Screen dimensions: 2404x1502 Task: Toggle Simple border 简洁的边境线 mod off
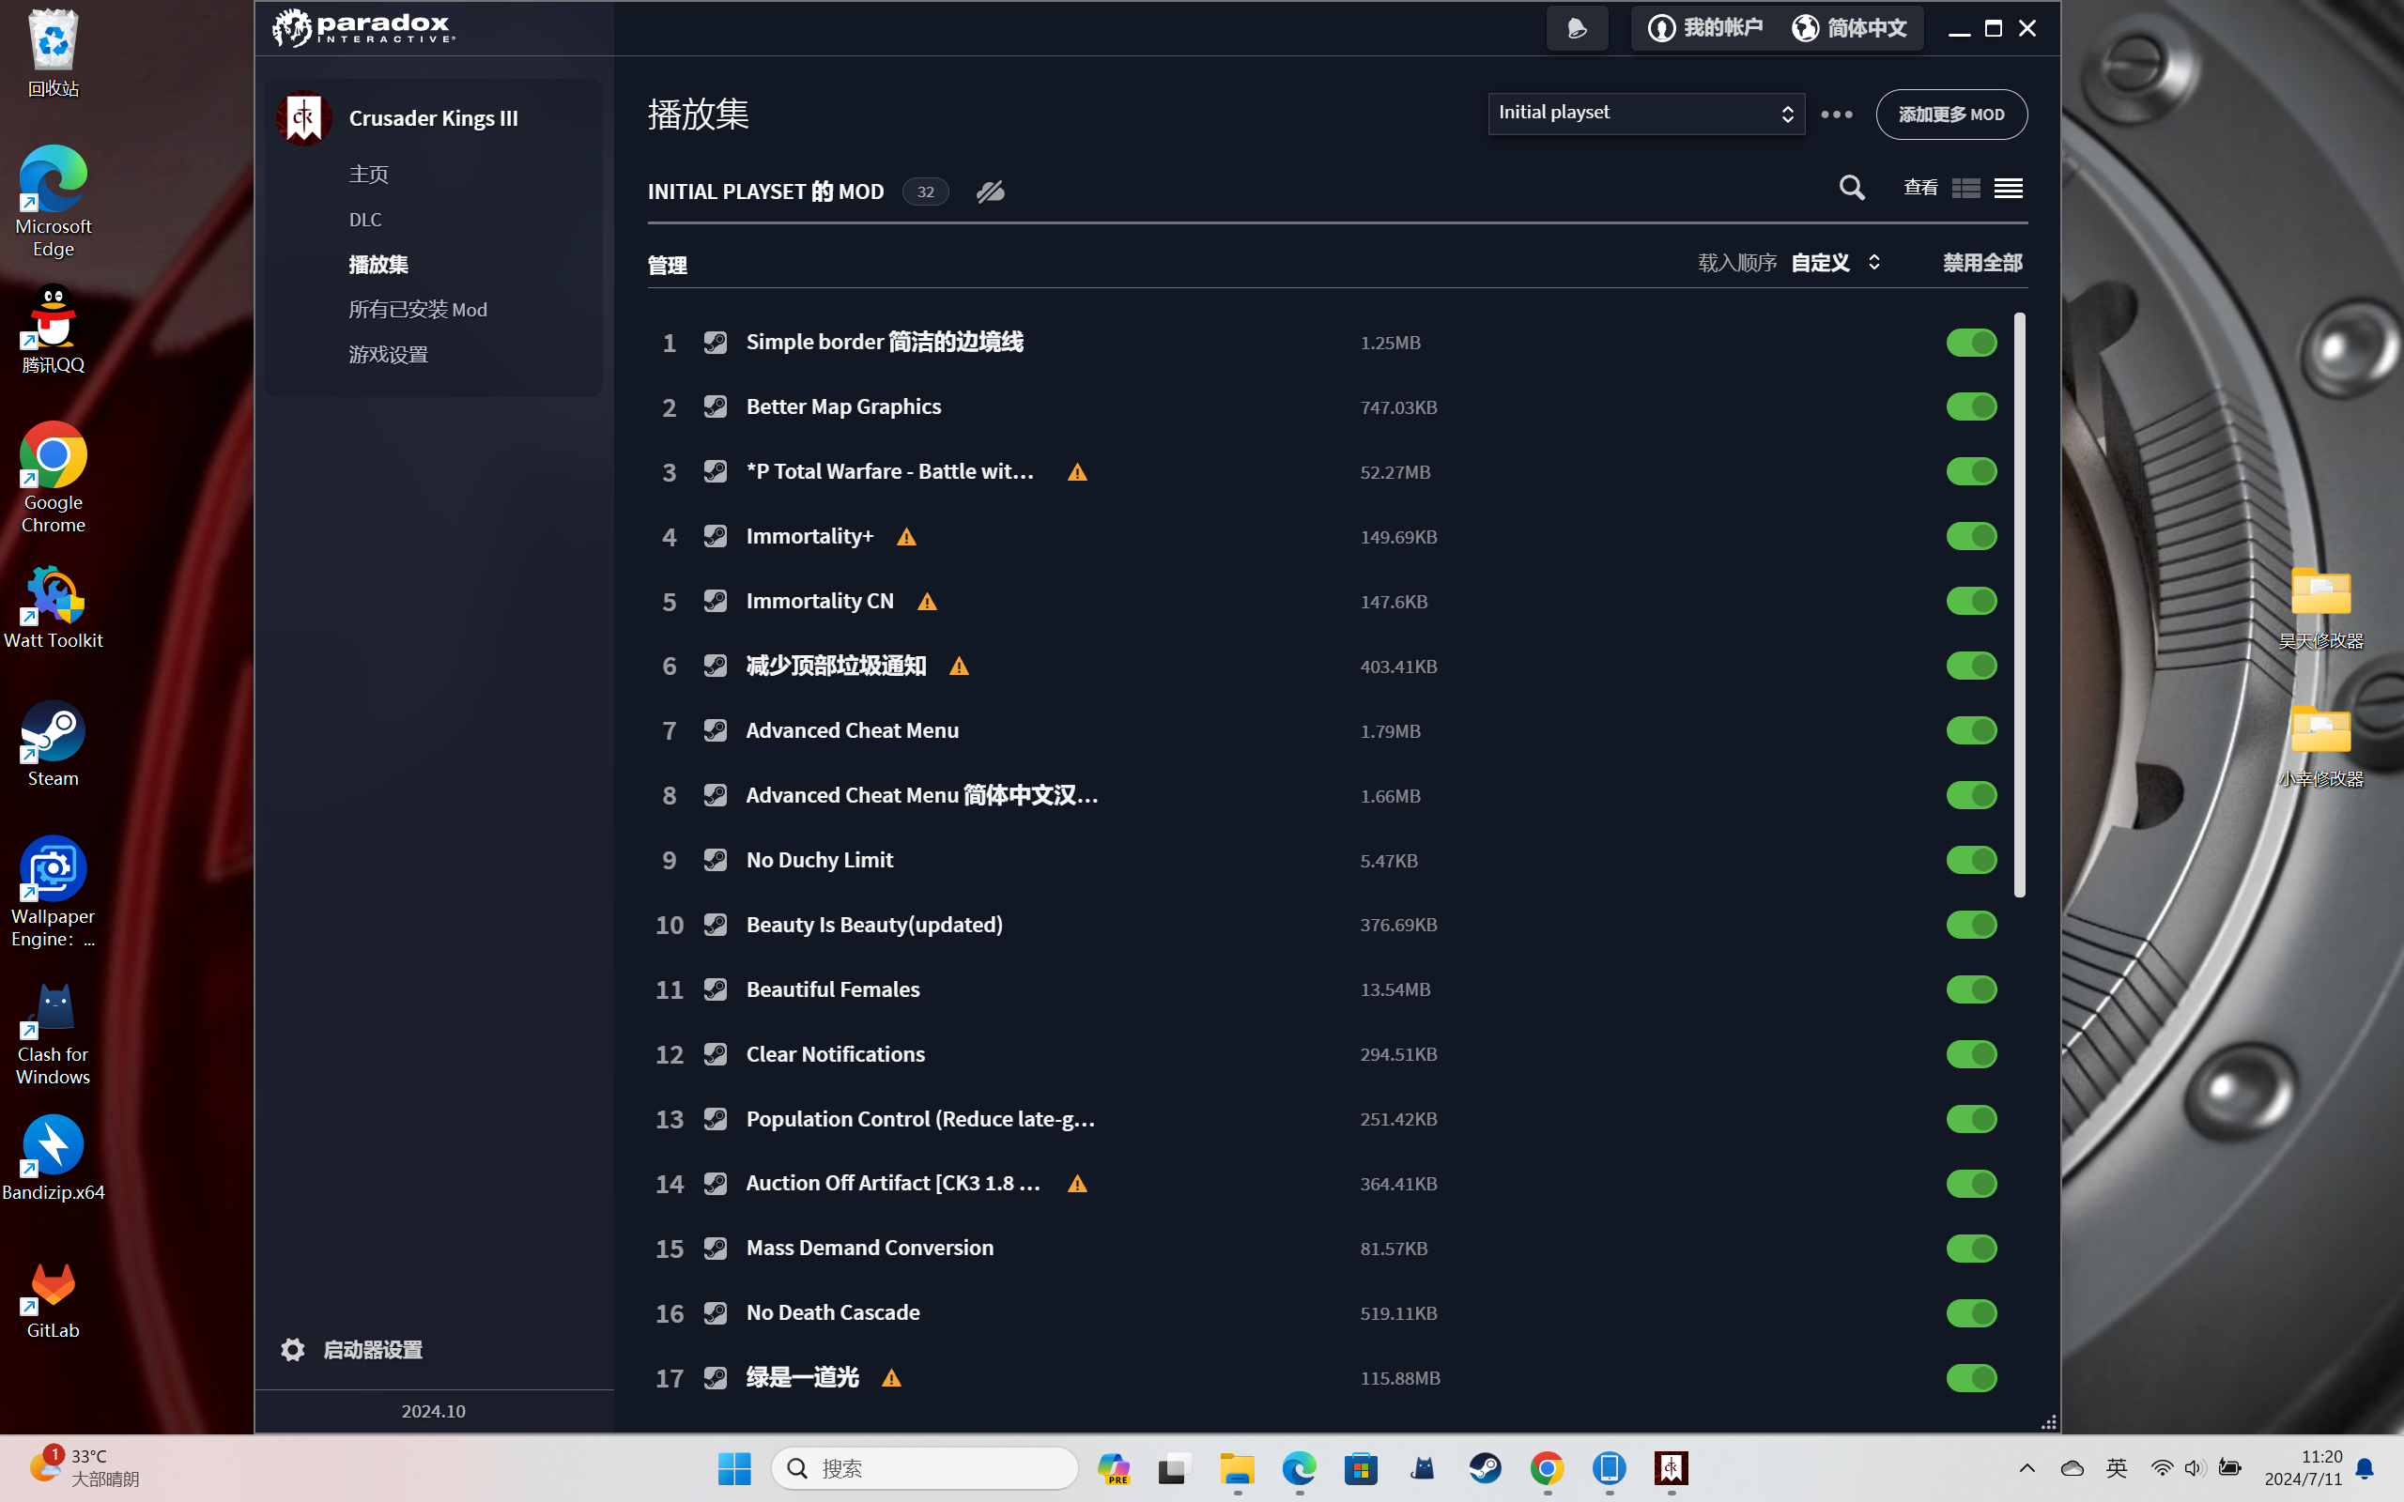pos(1971,343)
